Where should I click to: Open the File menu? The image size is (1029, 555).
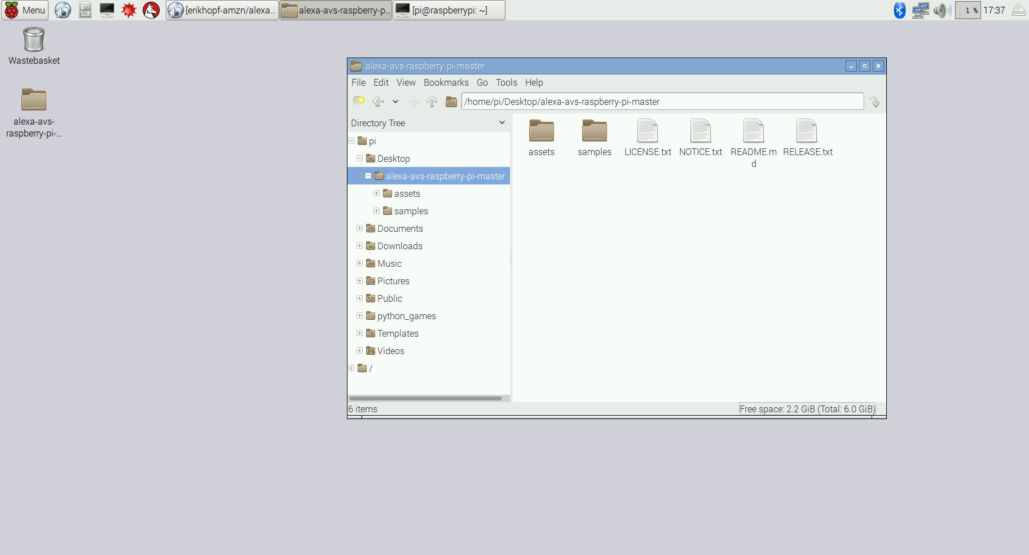[359, 82]
